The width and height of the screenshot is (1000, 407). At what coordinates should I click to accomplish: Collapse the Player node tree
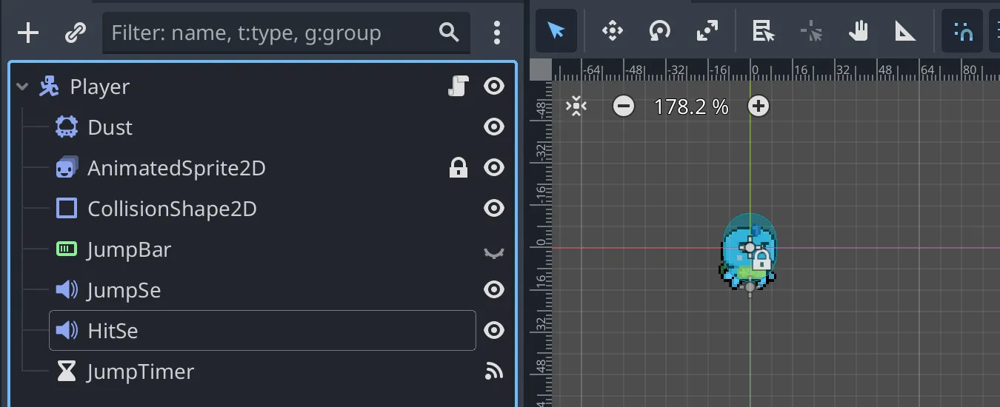(x=22, y=87)
